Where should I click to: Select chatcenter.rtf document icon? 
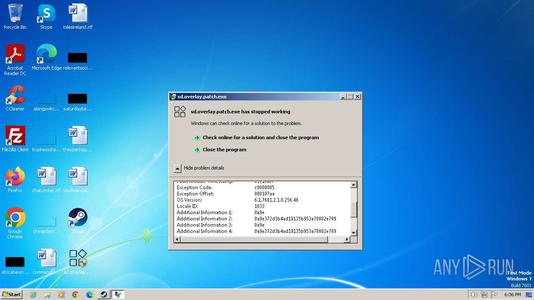(46, 180)
